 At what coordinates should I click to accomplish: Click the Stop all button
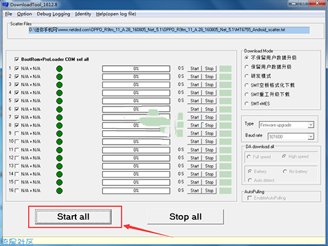pyautogui.click(x=186, y=216)
